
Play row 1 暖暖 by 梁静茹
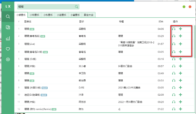pos(174,29)
